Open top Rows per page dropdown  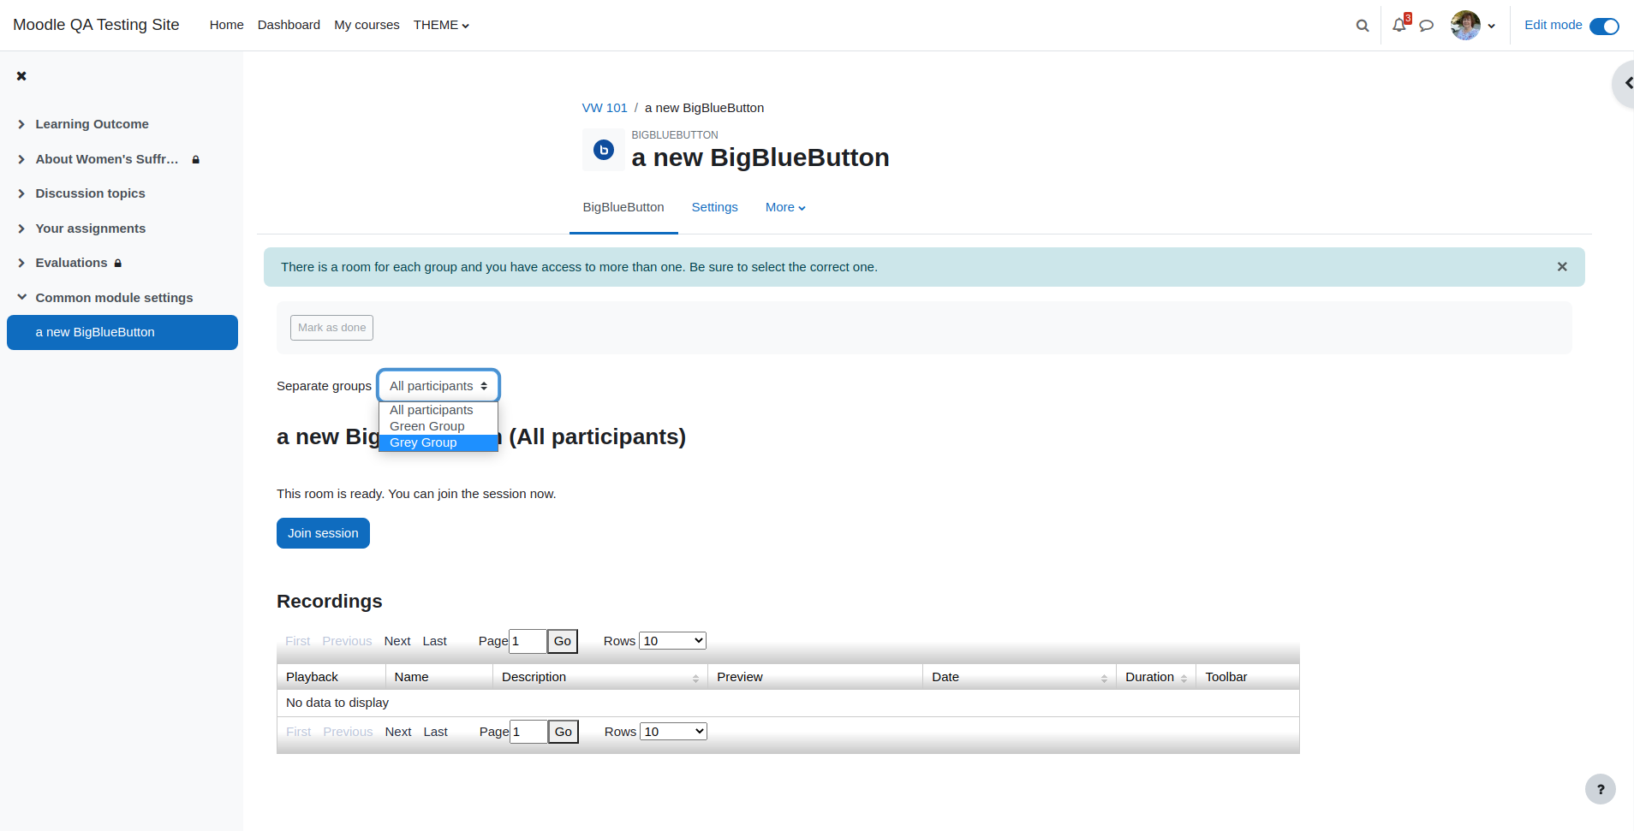672,641
